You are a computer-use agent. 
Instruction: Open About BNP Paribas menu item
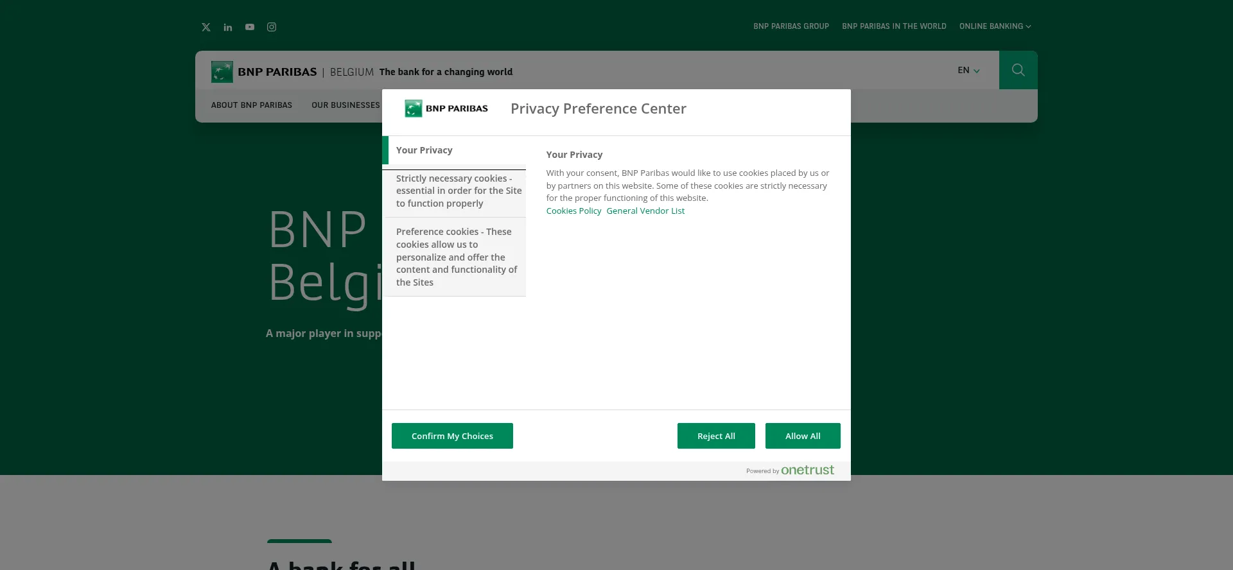click(252, 105)
